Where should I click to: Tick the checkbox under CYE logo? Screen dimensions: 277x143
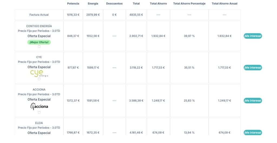click(39, 79)
